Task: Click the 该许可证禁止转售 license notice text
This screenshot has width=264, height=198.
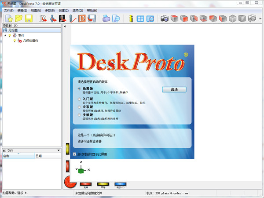Action: 90,141
